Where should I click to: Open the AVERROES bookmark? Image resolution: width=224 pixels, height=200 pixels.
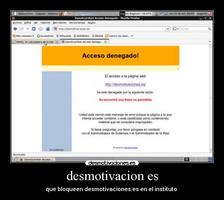pos(81,36)
